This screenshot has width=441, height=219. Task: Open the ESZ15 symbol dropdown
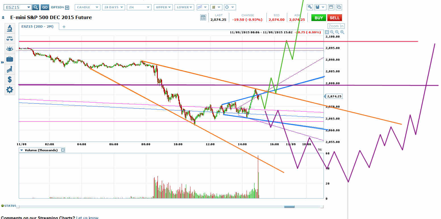[x=28, y=7]
